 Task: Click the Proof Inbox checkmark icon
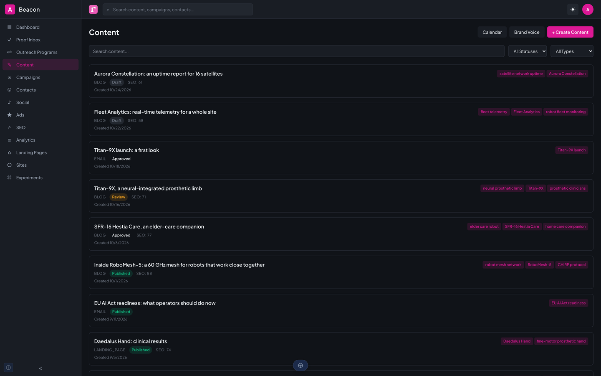[x=9, y=40]
